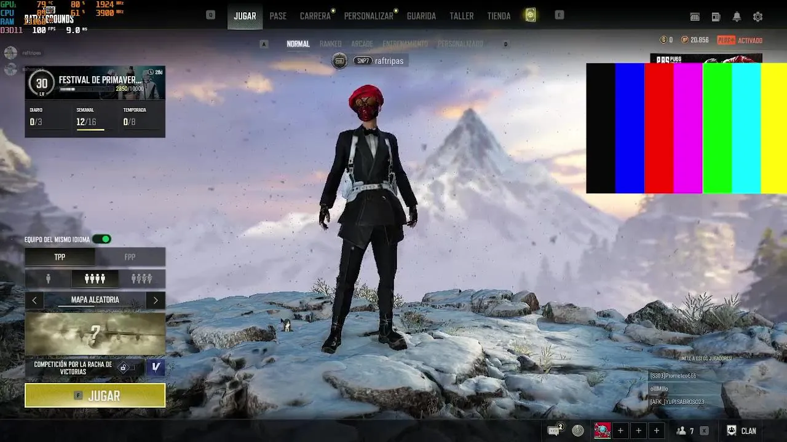Open the Tienda tab
This screenshot has height=442, width=787.
499,16
